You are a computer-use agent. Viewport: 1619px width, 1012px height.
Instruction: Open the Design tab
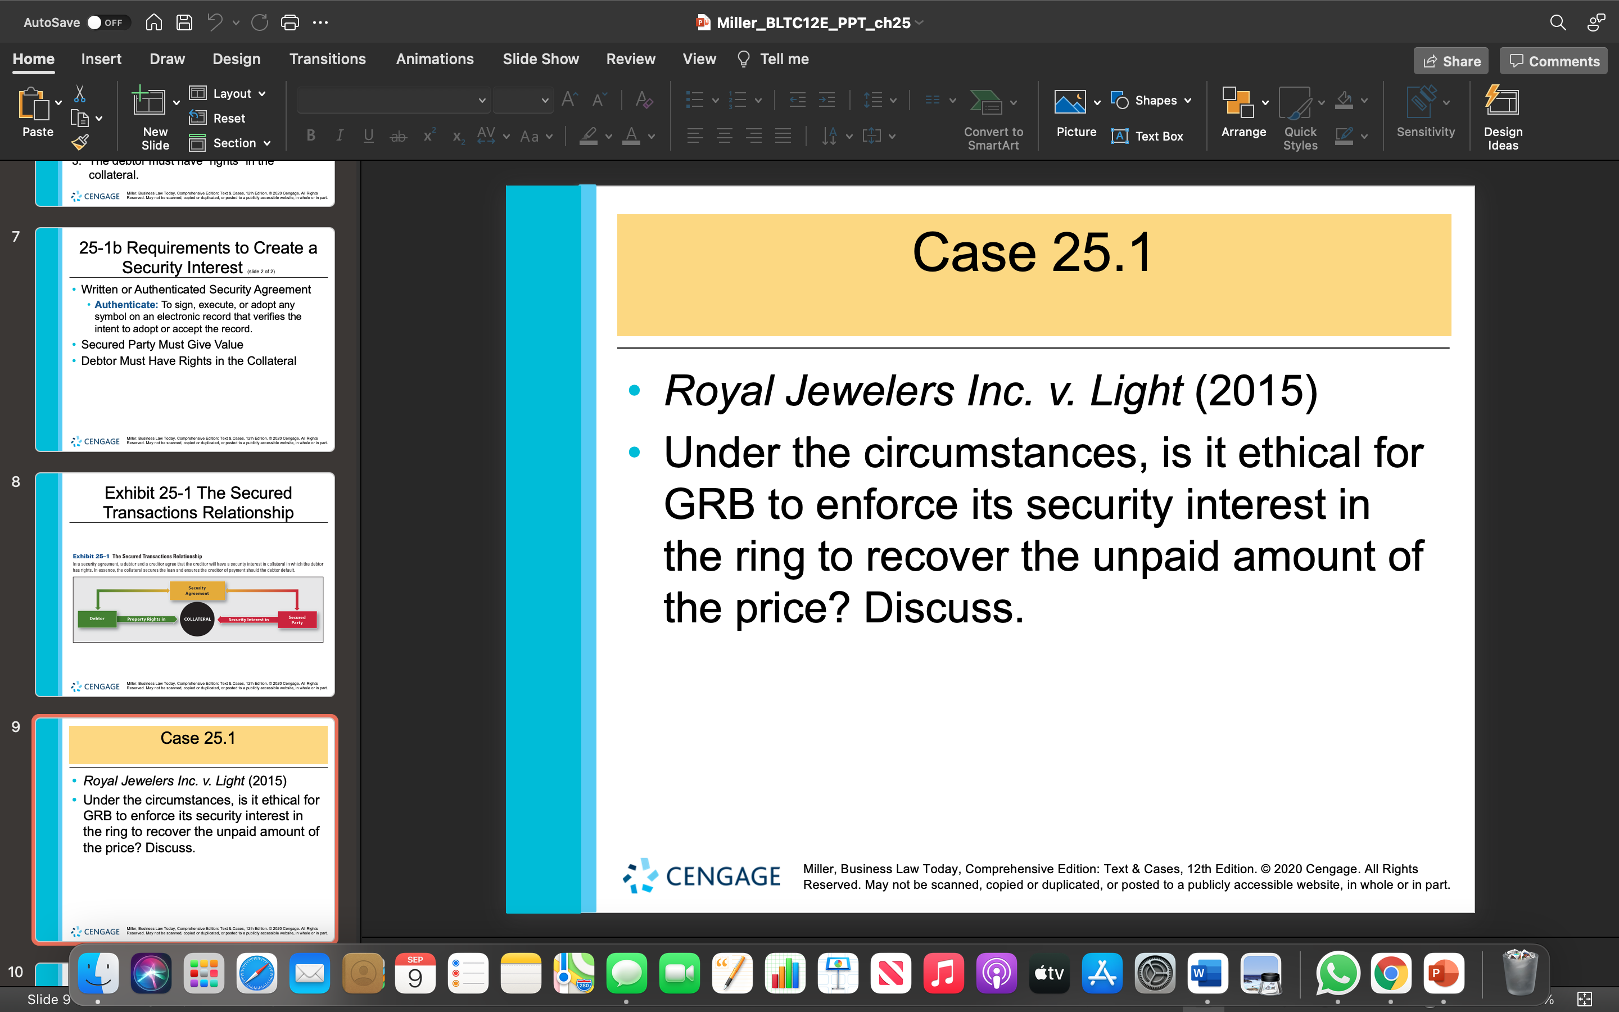[236, 59]
